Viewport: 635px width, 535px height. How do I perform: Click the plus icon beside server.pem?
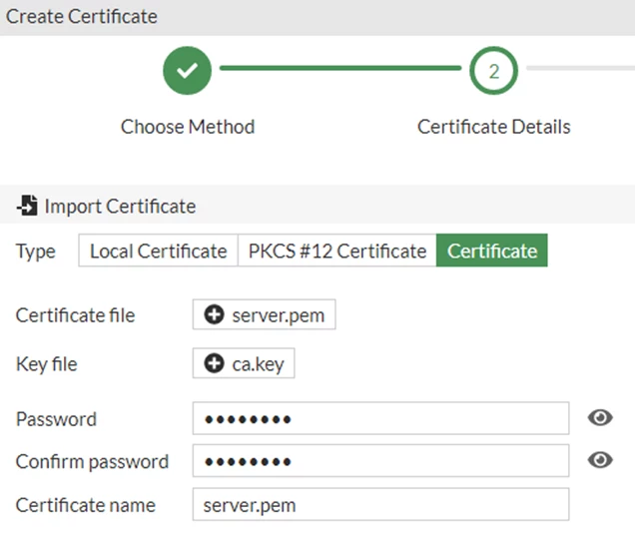pos(214,314)
